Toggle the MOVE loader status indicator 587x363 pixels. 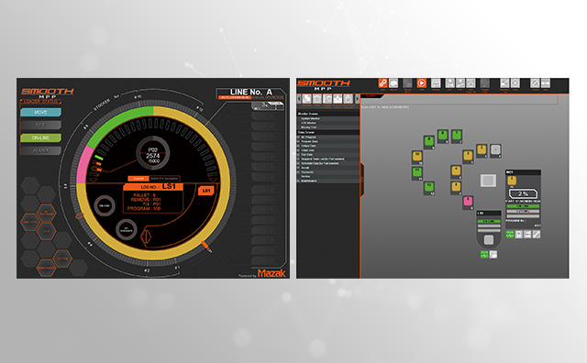40,112
